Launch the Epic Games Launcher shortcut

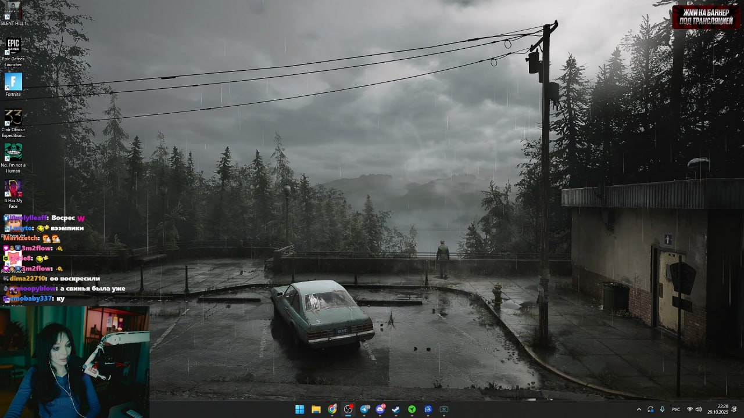pos(13,52)
